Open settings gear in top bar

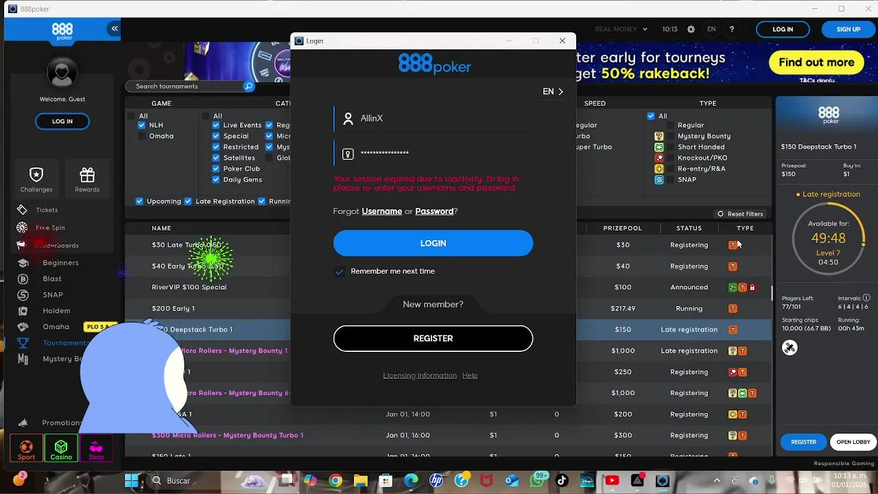click(691, 30)
